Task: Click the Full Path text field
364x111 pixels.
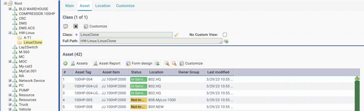Action: click(x=151, y=41)
